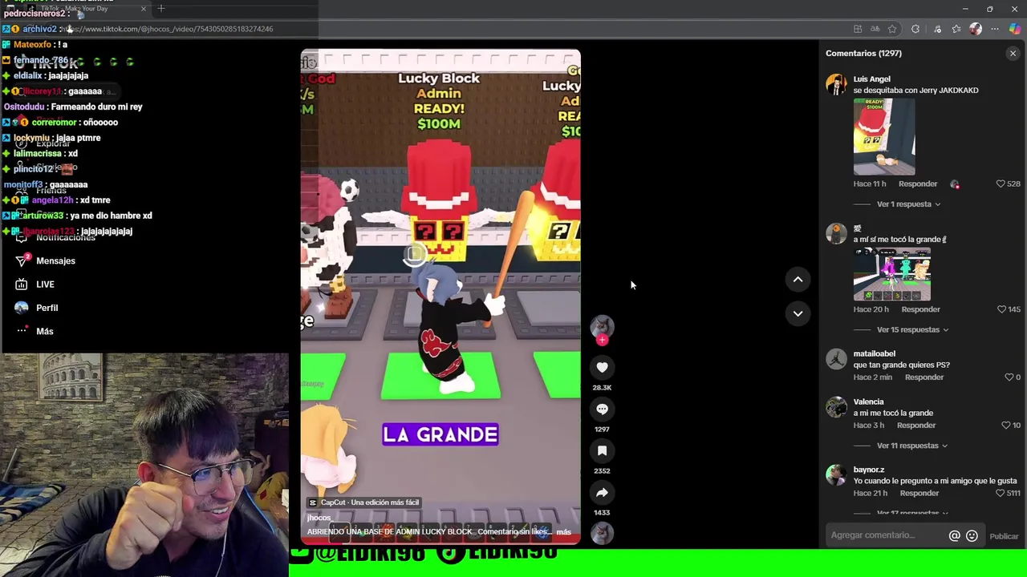The height and width of the screenshot is (577, 1027).
Task: Add page to favorites with star icon
Action: [892, 29]
